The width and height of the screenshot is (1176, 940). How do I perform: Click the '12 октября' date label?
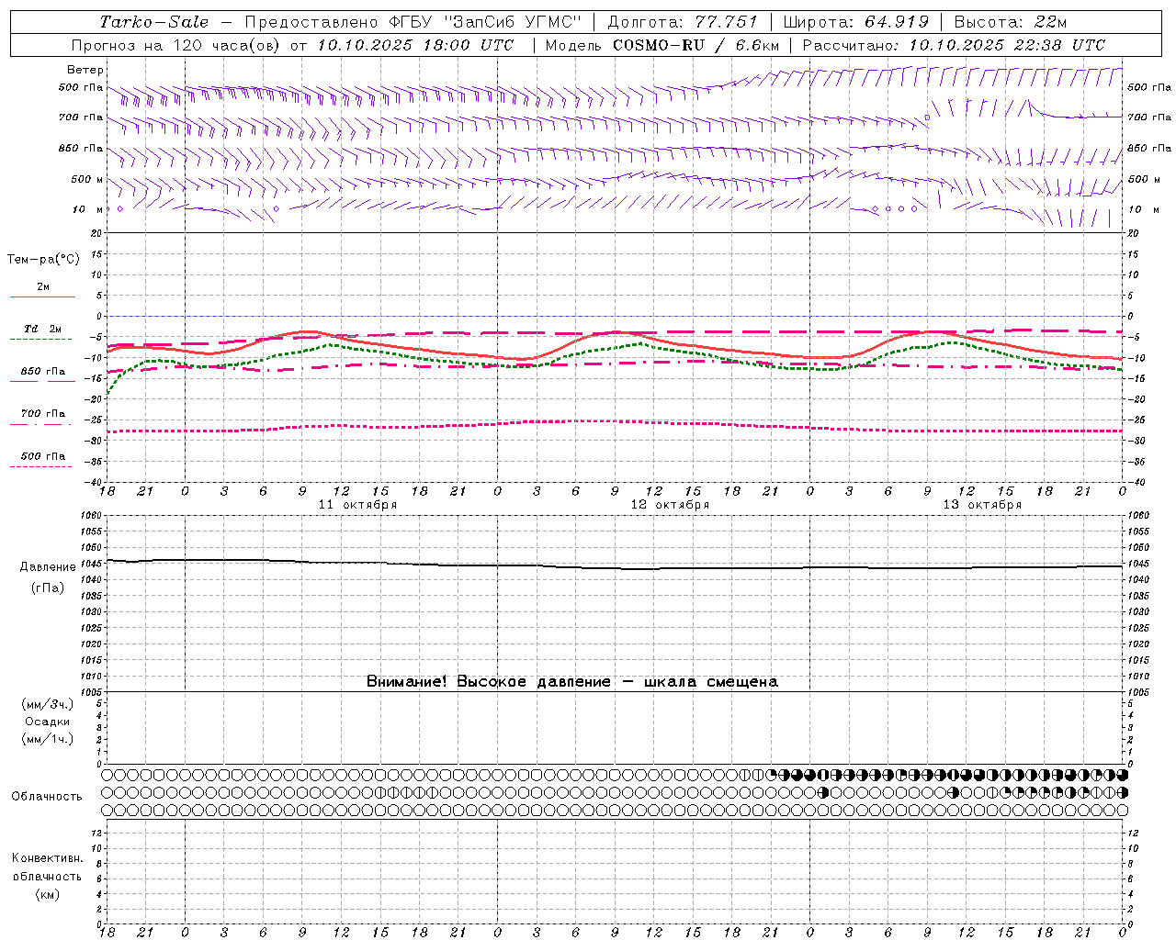coord(670,505)
